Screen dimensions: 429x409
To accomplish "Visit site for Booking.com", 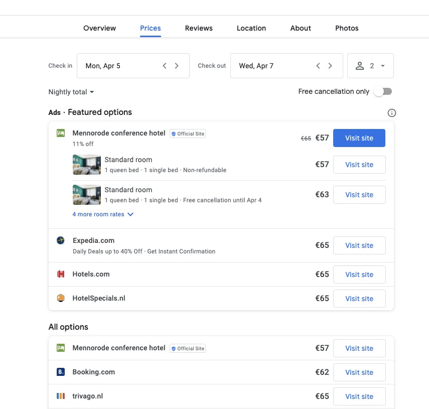I will tap(359, 372).
